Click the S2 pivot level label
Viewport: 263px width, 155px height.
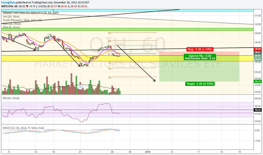[110, 68]
